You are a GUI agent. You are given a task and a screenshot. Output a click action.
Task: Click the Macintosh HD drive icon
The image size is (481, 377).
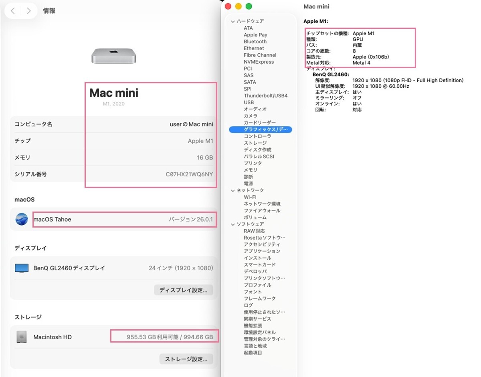click(22, 337)
